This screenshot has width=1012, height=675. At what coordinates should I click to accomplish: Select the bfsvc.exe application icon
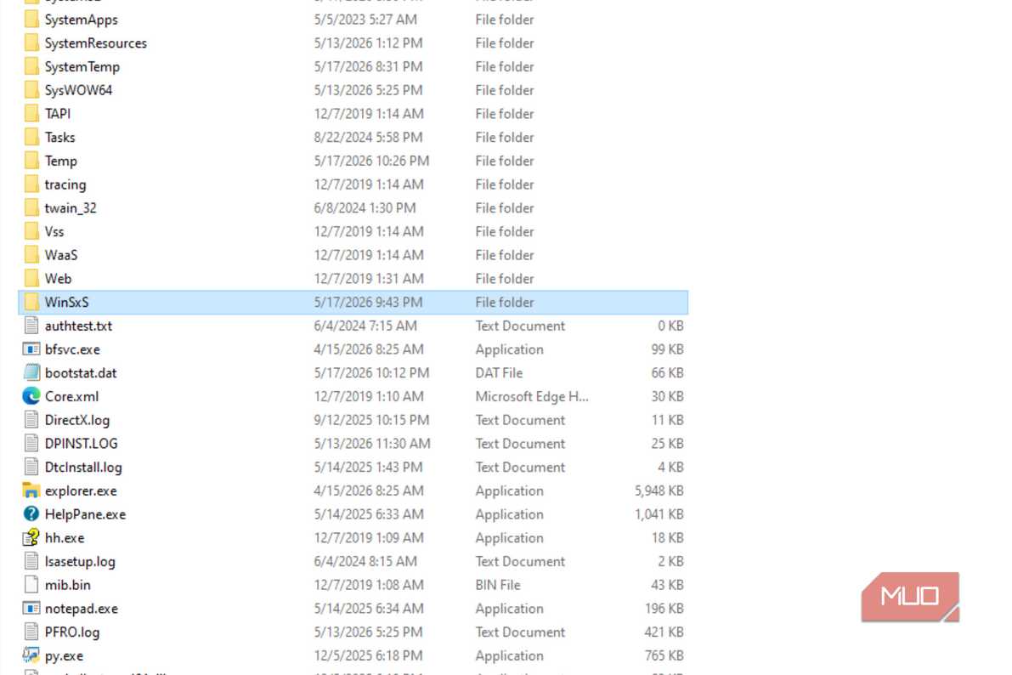coord(31,349)
